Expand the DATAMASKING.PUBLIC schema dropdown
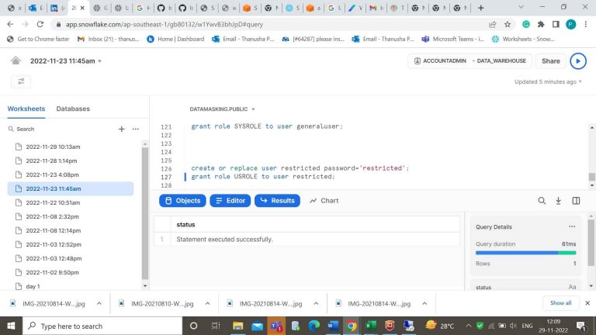 [x=223, y=109]
